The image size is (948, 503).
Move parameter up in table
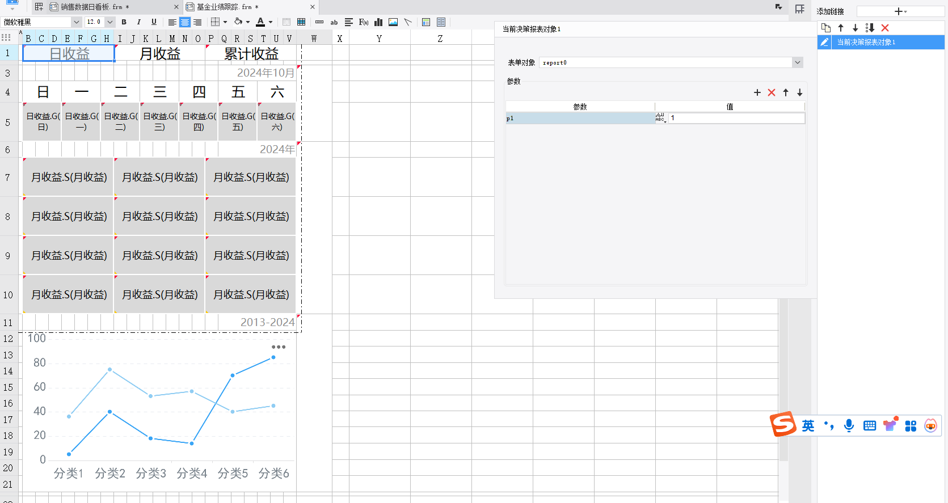786,92
